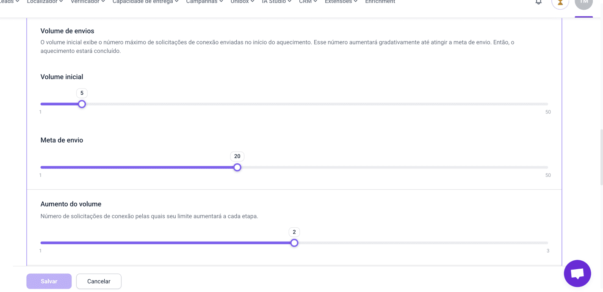Click the page vertical scrollbar
The height and width of the screenshot is (292, 603).
pos(601,157)
